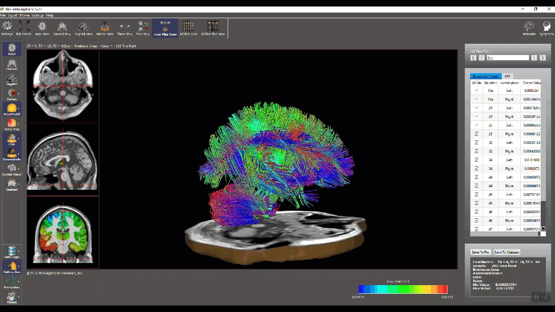Toggle visibility for area 25 Right
This screenshot has height=312, width=555.
tap(477, 134)
